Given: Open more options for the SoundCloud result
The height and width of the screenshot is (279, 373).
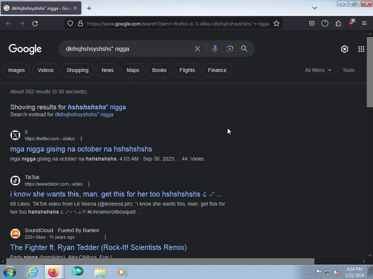Looking at the screenshot, I should (105, 237).
